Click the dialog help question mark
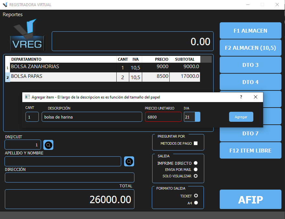This screenshot has height=219, width=285. click(x=241, y=97)
